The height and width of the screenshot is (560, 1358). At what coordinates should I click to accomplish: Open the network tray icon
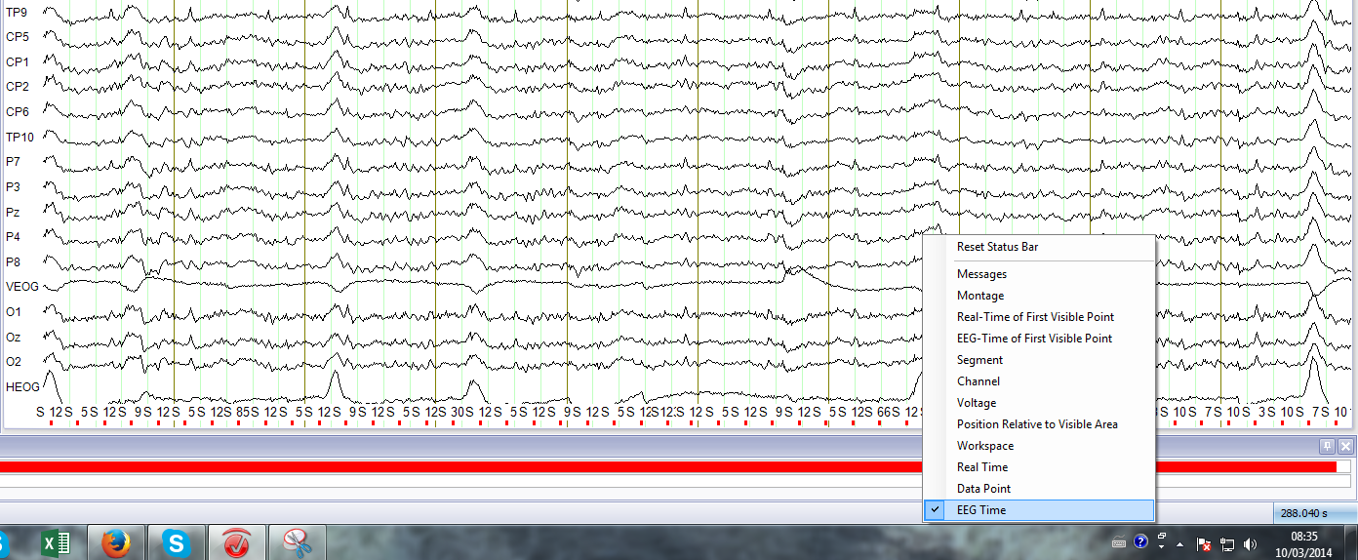click(1227, 543)
